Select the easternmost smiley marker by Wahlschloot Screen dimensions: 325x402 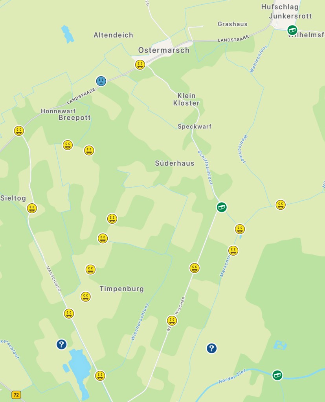pos(281,205)
